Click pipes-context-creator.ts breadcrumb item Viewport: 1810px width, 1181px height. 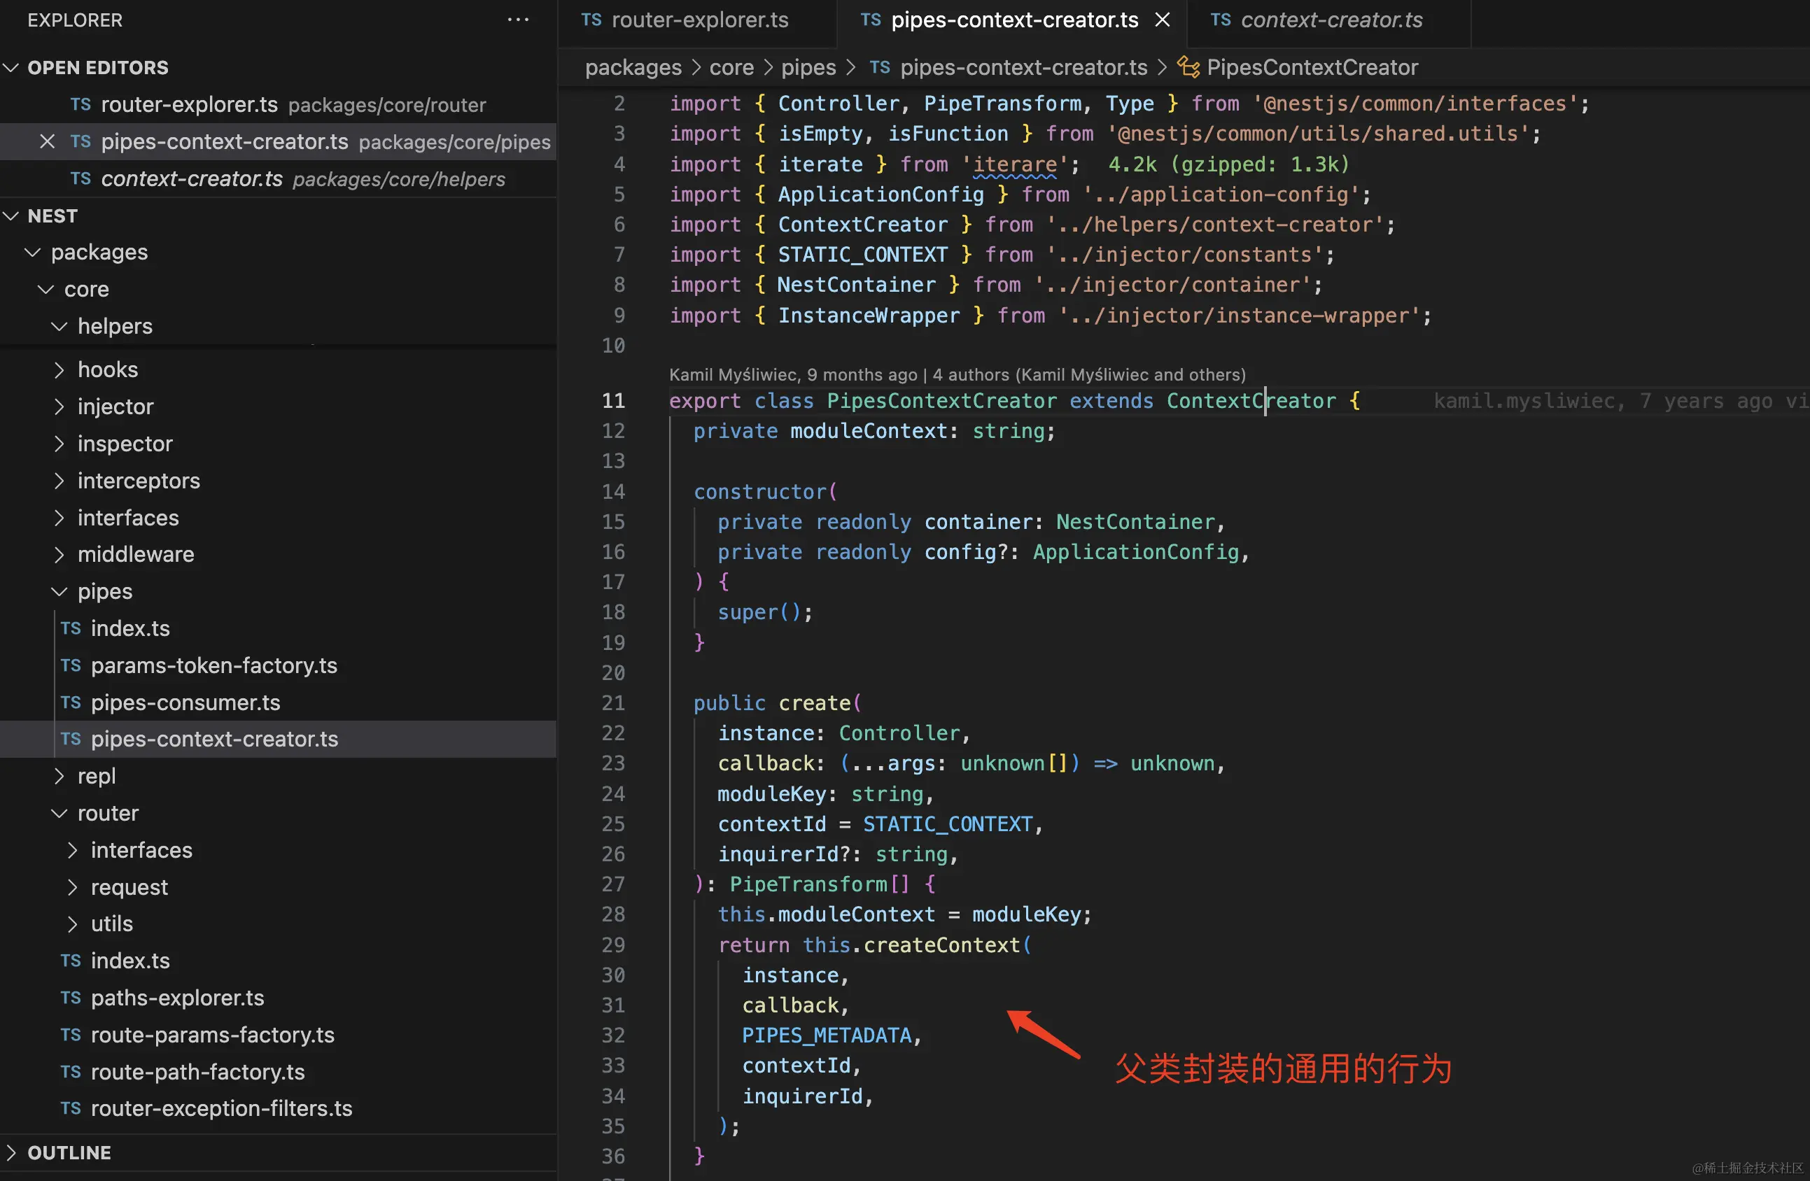click(x=1023, y=68)
